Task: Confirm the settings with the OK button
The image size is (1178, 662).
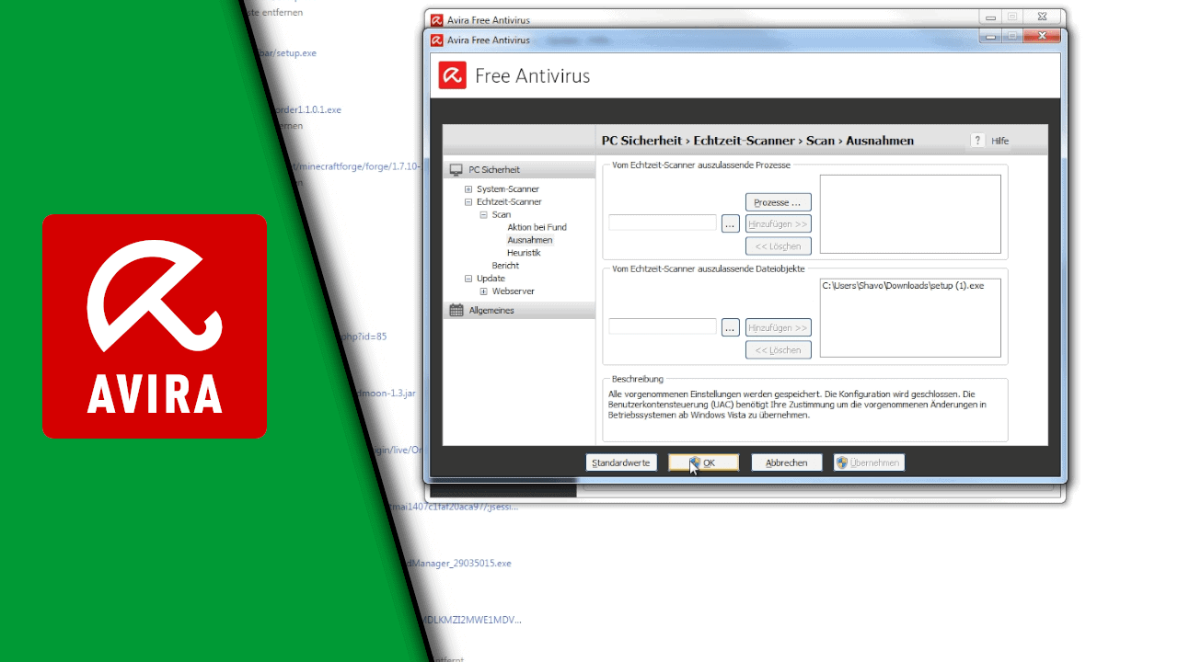Action: (703, 462)
